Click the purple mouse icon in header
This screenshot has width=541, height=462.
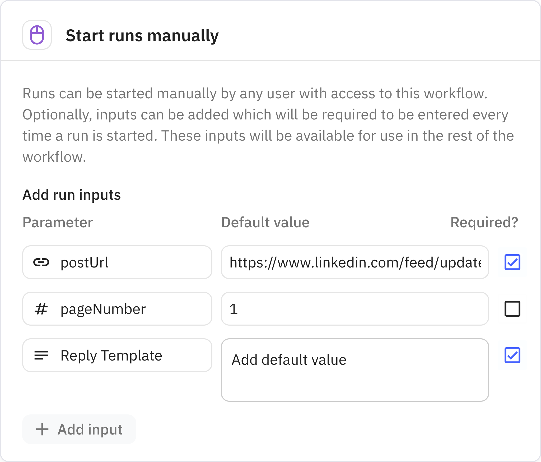point(37,35)
